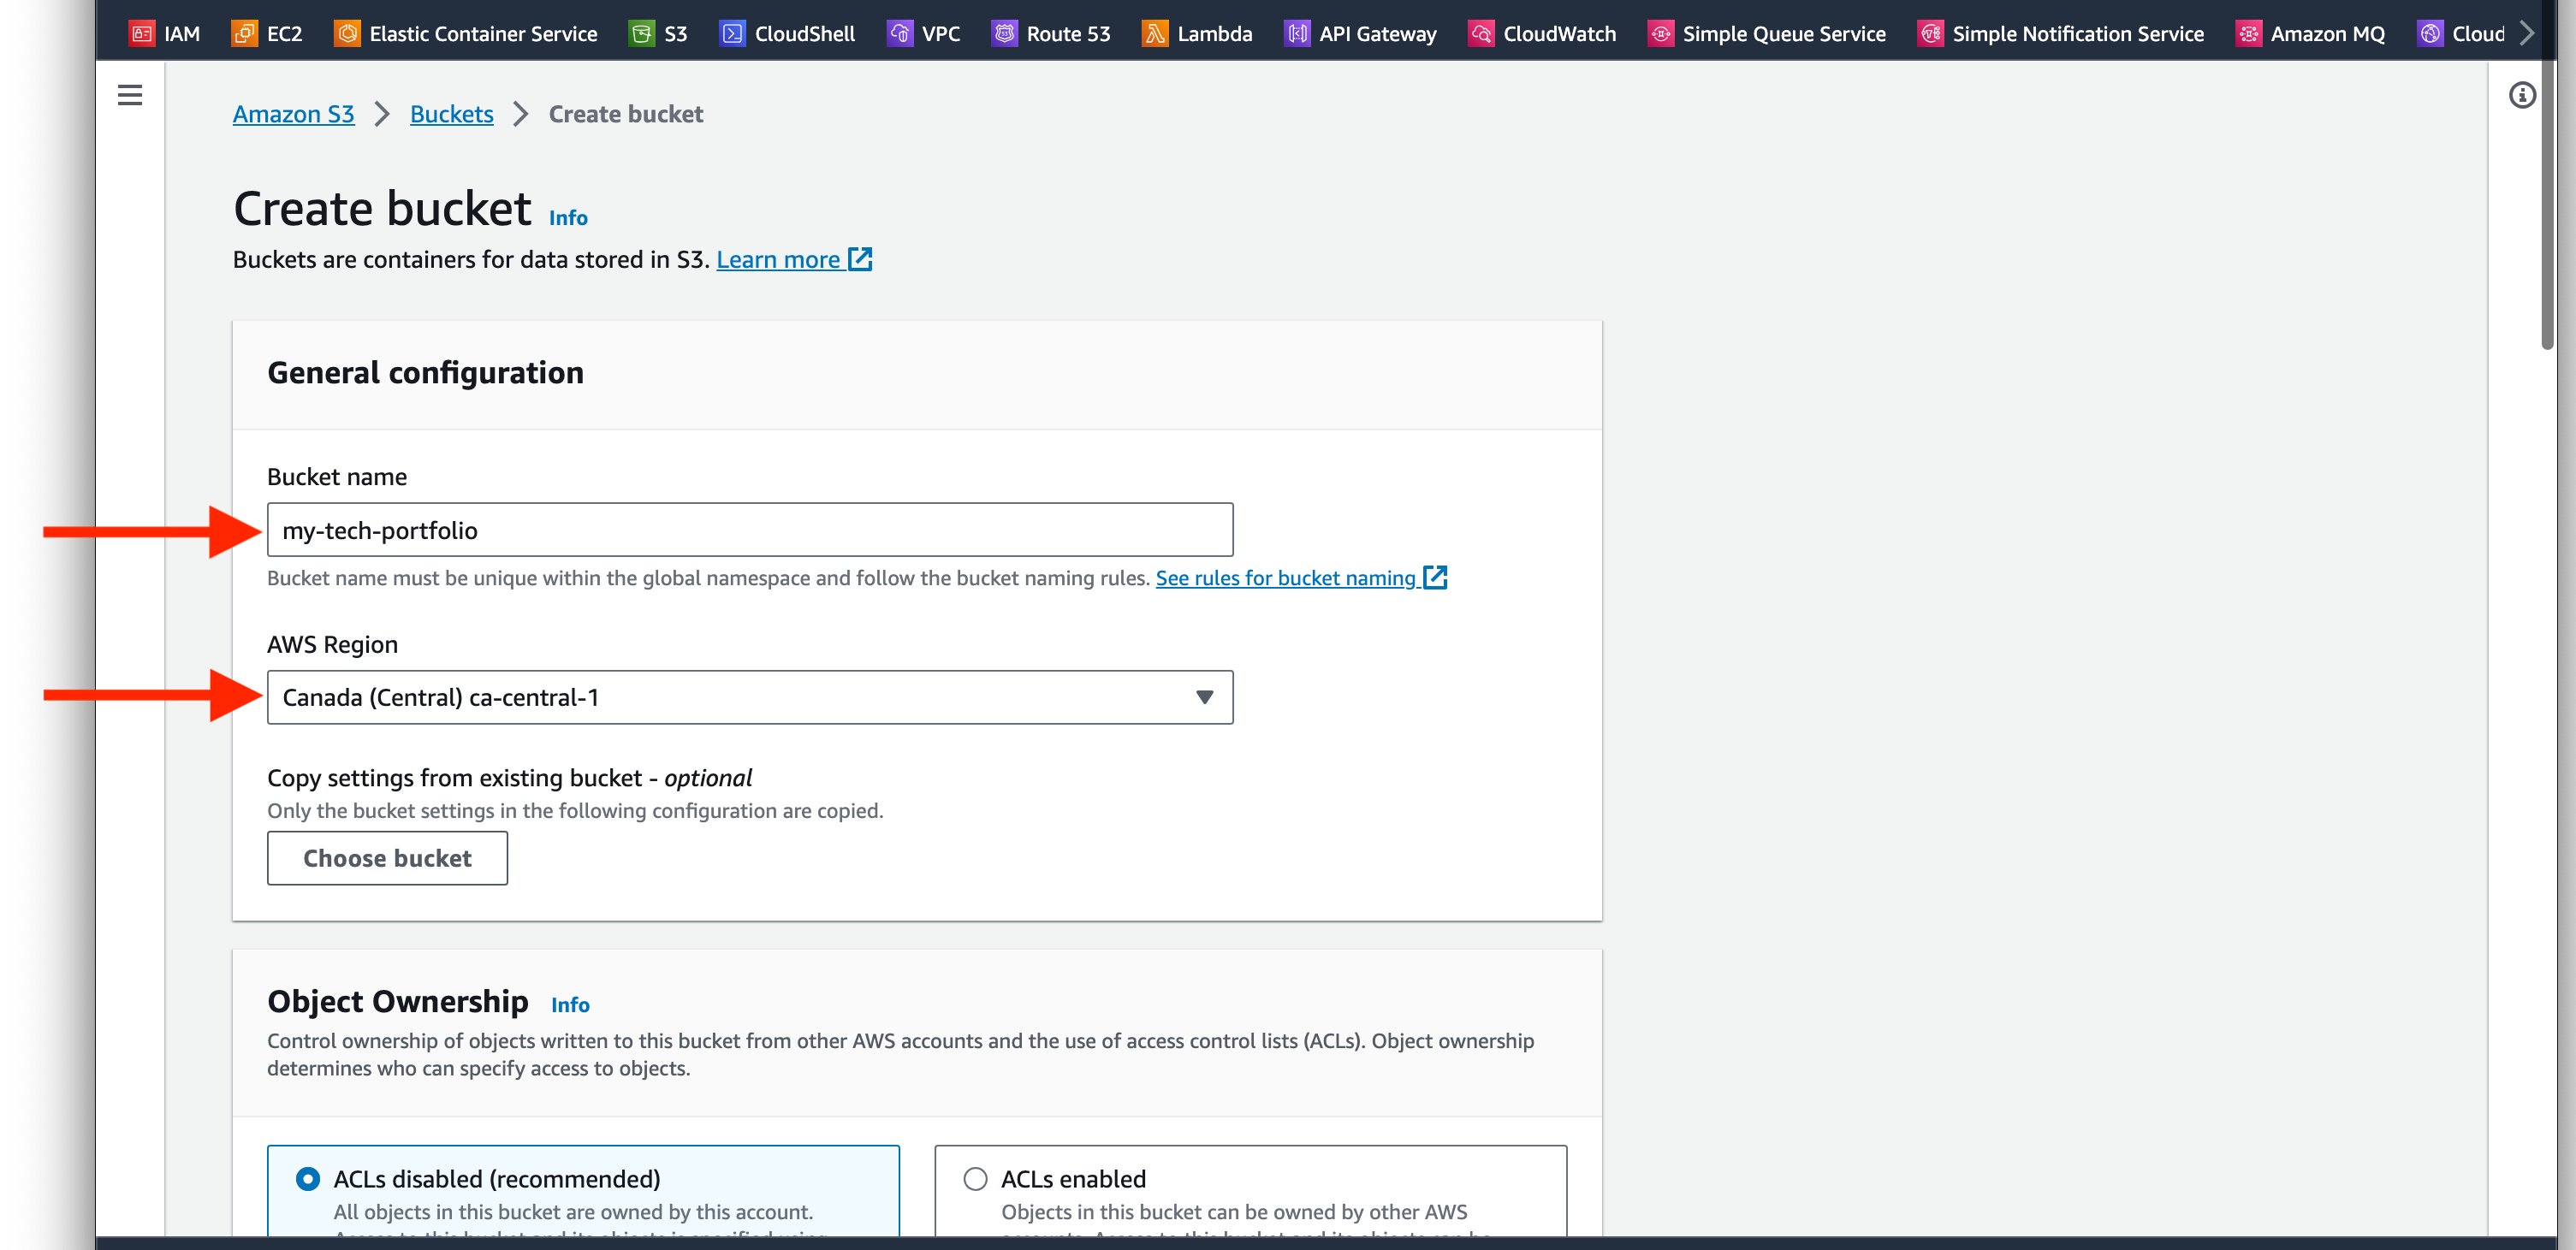Select ACLs enabled radio button

(975, 1179)
